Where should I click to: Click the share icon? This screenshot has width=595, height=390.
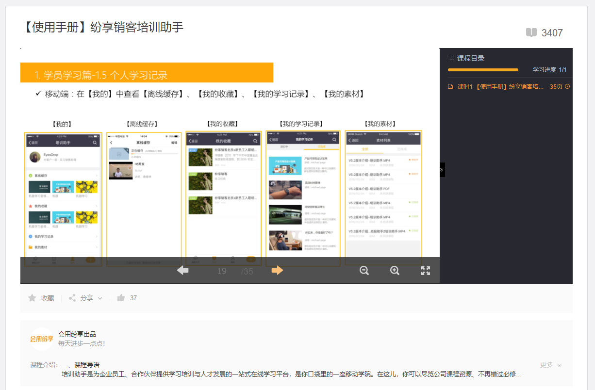pyautogui.click(x=72, y=298)
